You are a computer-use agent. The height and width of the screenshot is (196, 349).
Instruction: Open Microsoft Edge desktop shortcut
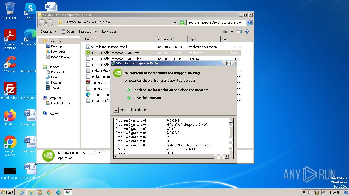[29, 38]
